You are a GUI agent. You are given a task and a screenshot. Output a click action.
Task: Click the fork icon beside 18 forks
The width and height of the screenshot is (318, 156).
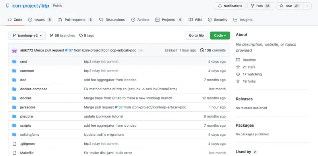(x=238, y=82)
